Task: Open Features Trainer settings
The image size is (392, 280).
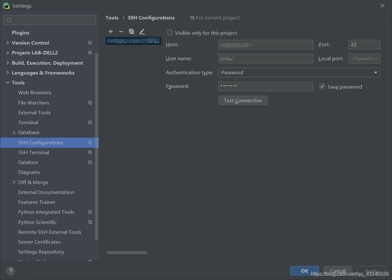Action: [x=37, y=202]
